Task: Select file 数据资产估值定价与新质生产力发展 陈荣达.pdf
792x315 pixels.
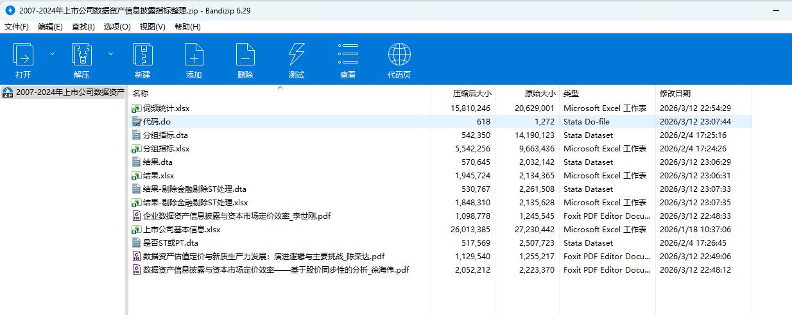Action: click(264, 257)
